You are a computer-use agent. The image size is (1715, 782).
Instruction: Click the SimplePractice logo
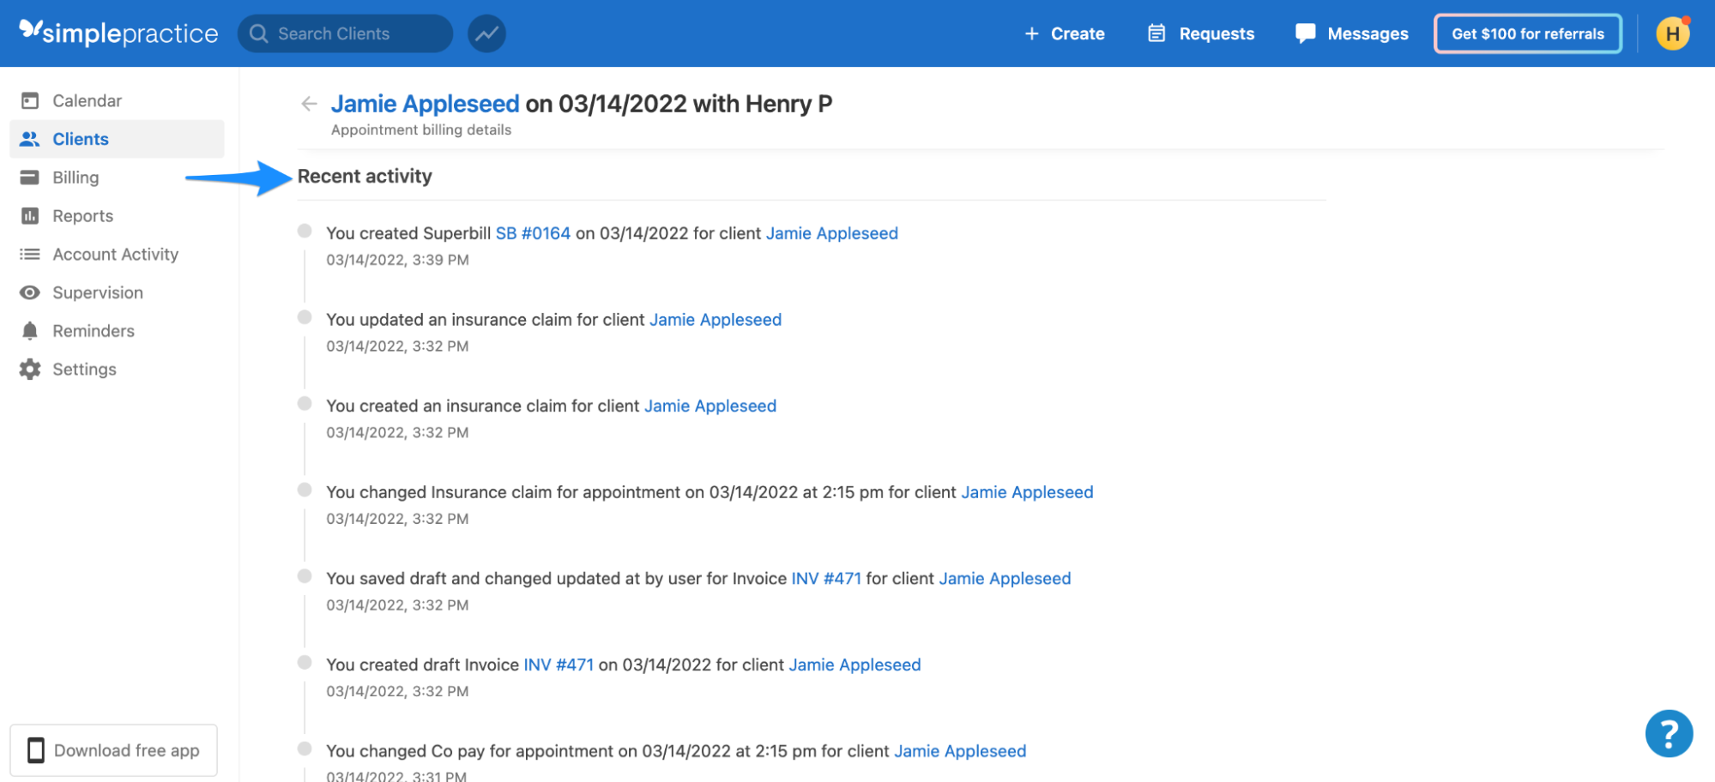[x=118, y=33]
